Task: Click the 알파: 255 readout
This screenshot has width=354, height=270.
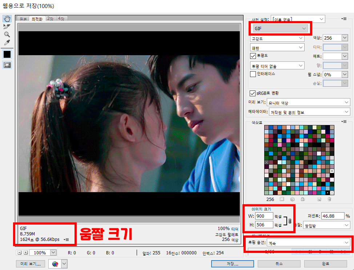Action: [151, 253]
